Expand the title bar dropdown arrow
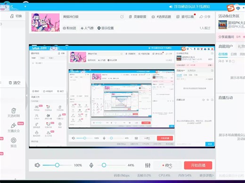Screen dimensions: 245x183 click(25, 7)
